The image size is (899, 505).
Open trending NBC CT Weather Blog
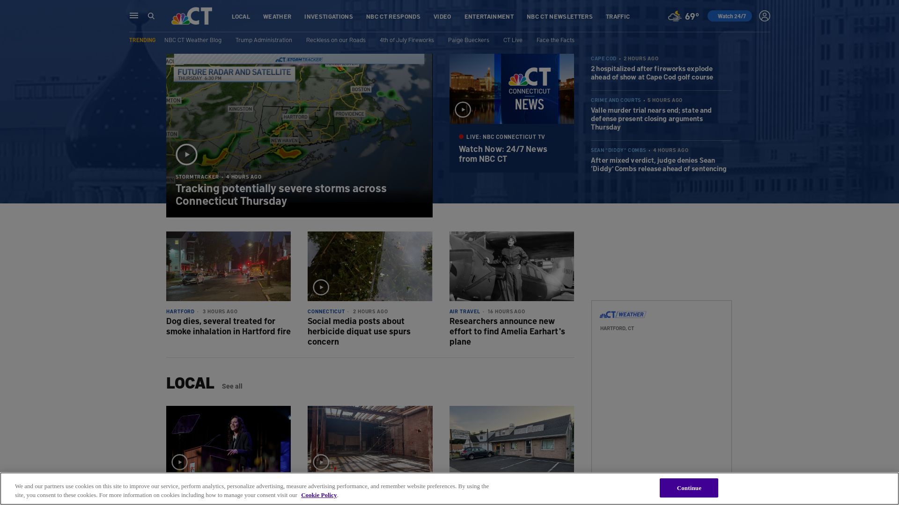193,40
